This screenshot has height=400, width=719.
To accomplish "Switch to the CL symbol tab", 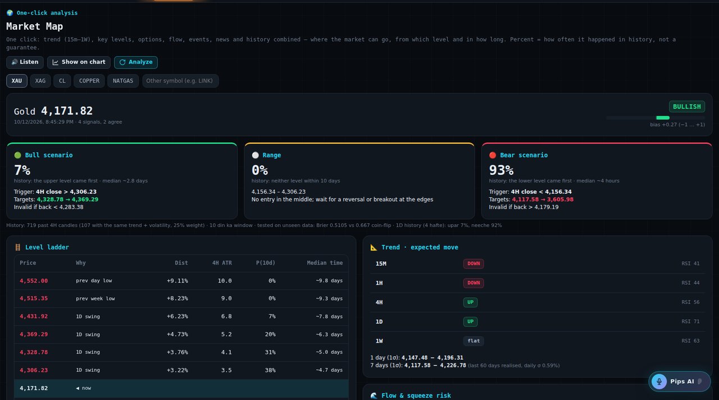I will tap(62, 81).
